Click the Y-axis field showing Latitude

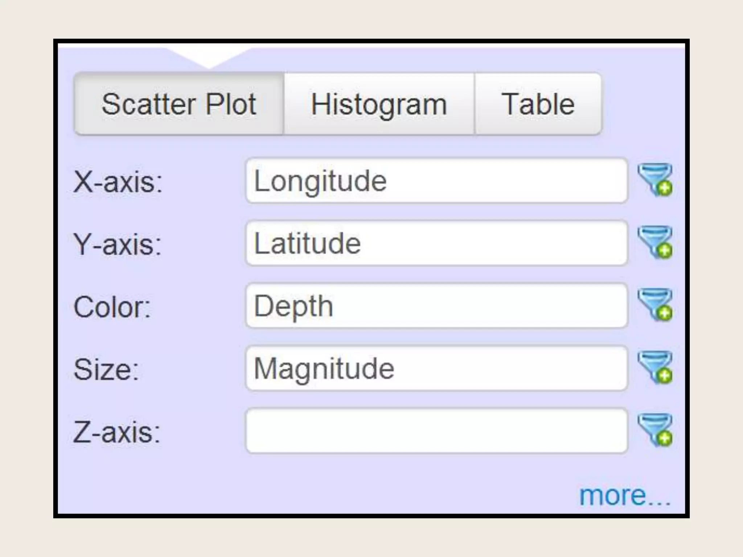click(x=436, y=243)
